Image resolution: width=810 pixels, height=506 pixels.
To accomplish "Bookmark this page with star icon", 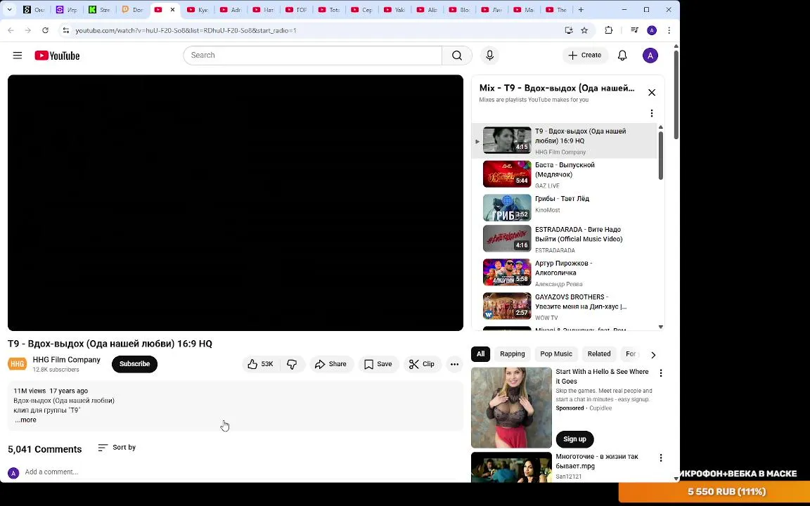I will (x=584, y=30).
